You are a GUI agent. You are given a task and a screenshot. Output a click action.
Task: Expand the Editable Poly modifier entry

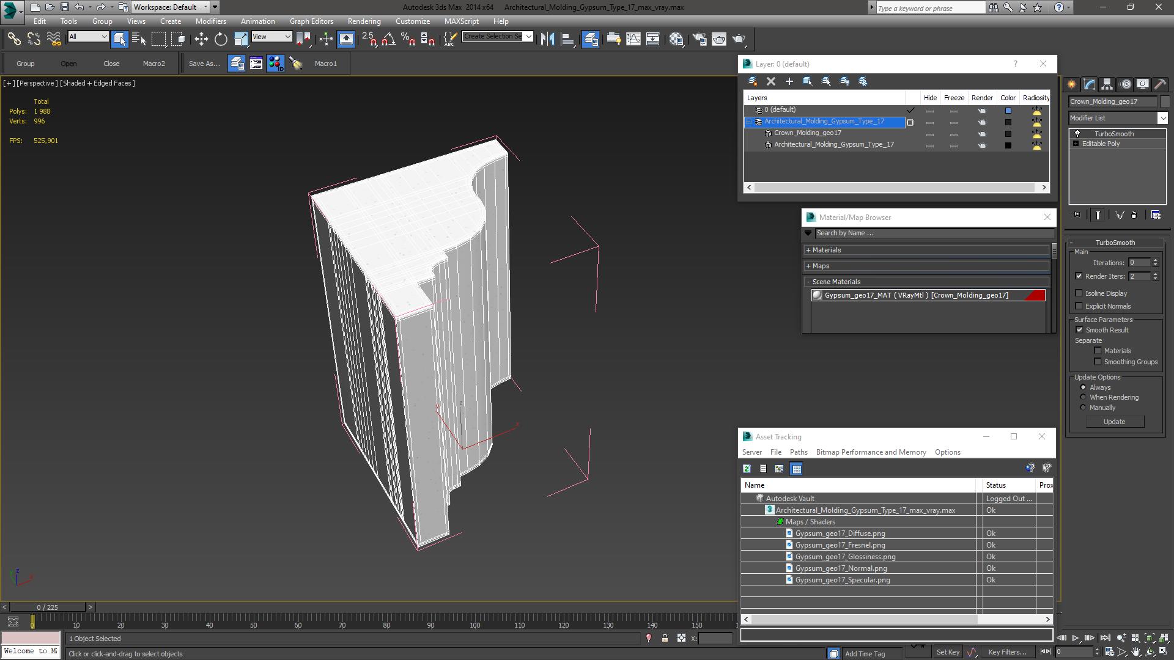pos(1076,144)
